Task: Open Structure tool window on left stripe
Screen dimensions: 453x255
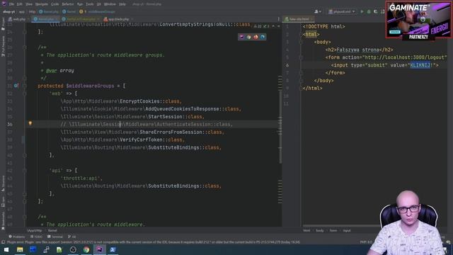Action: tap(3, 183)
